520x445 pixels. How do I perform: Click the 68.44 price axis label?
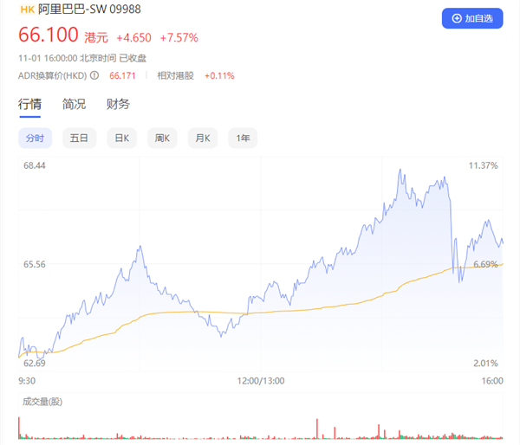point(35,165)
